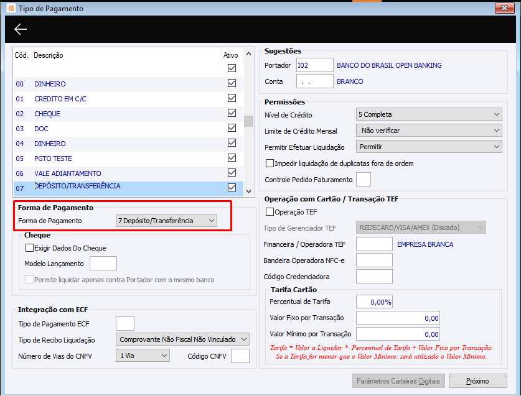Screen dimensions: 521x396
Task: Toggle Ativo for DEPÓSITO/TRANSFERÊNCIA row
Action: click(232, 188)
